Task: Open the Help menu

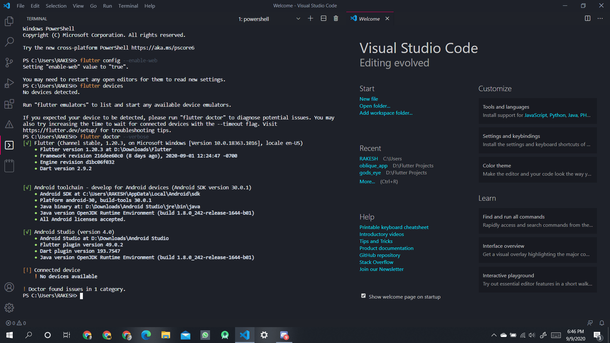Action: coord(150,6)
